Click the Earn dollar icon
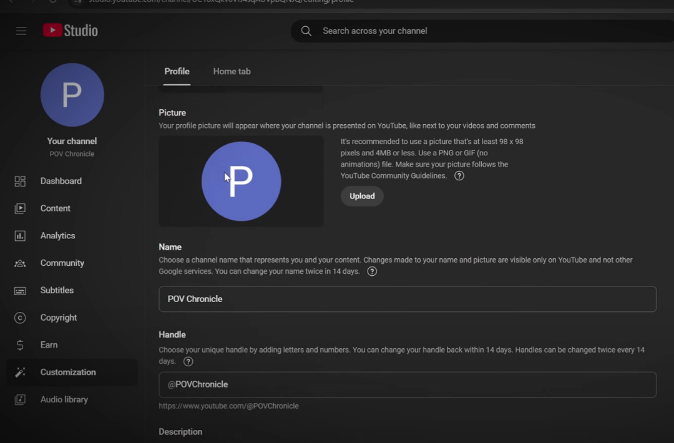Image resolution: width=674 pixels, height=443 pixels. pos(20,345)
